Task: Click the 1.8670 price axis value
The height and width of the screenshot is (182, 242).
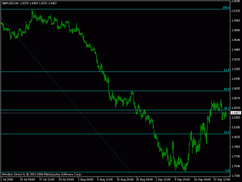Action: point(236,98)
